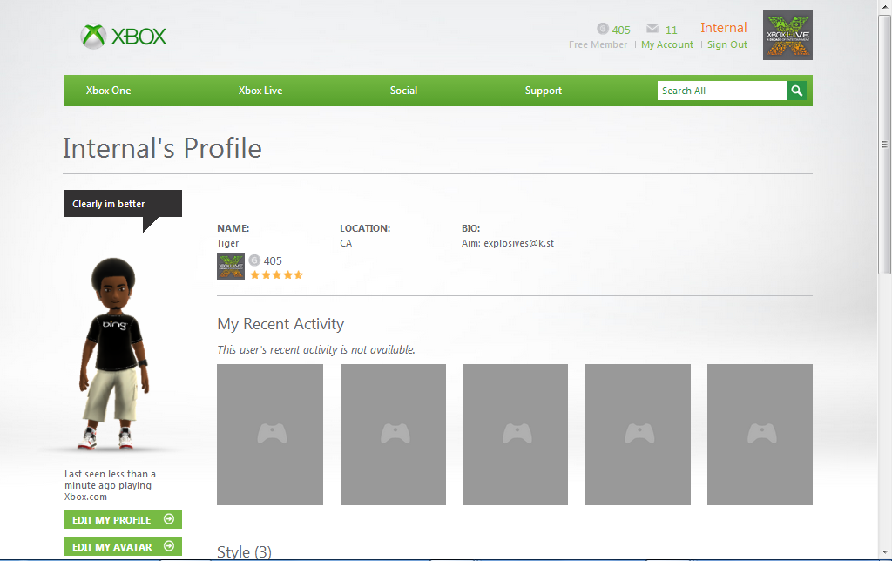The image size is (892, 561).
Task: Click the Style (3) heading
Action: (x=244, y=552)
